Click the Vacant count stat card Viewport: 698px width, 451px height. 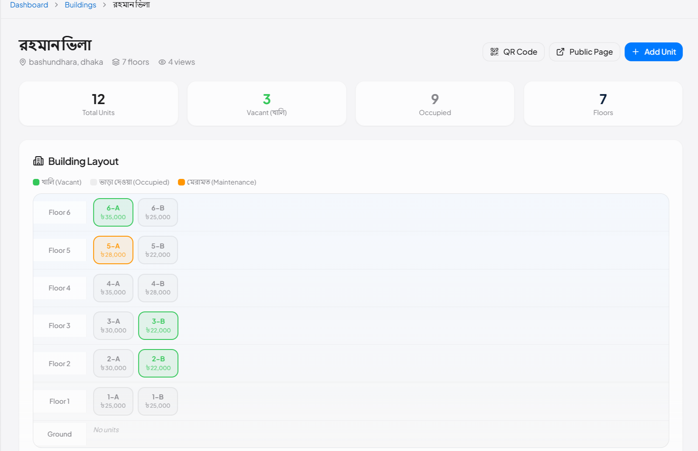267,104
